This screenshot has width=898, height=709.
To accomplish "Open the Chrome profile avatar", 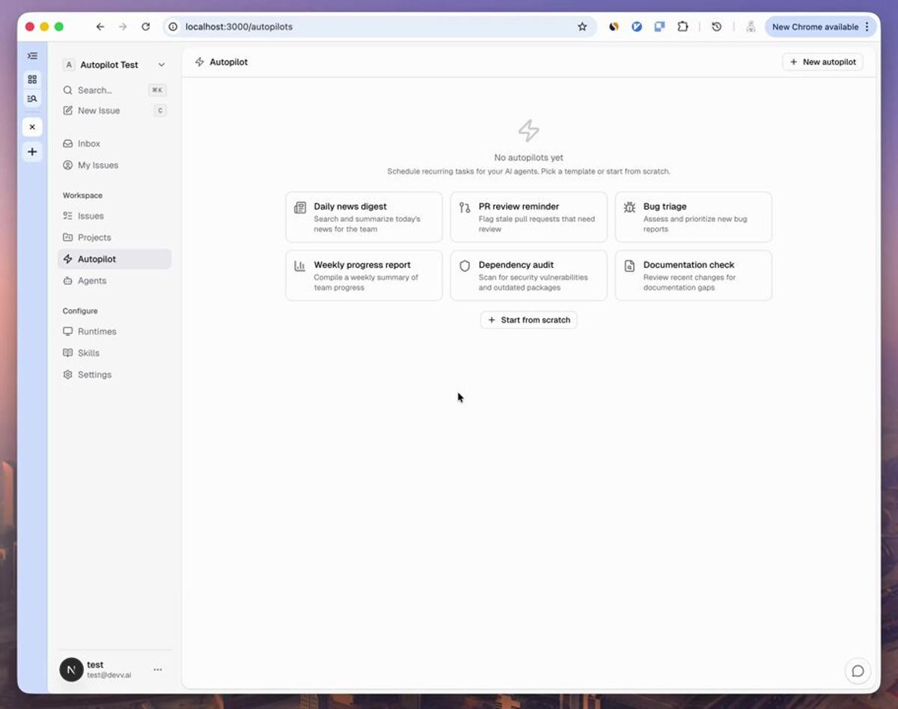I will [x=750, y=27].
